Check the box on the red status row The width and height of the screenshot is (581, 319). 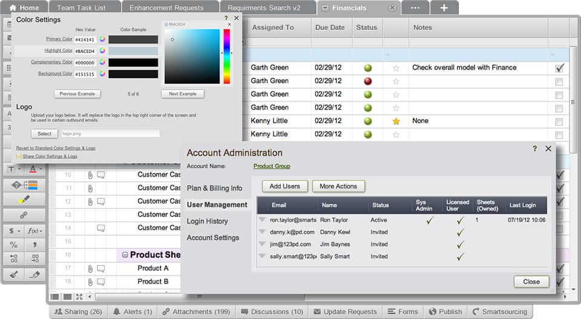click(x=559, y=82)
